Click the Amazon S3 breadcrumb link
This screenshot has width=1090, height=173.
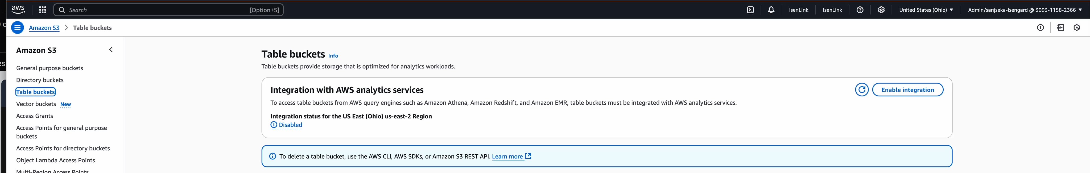[x=44, y=28]
